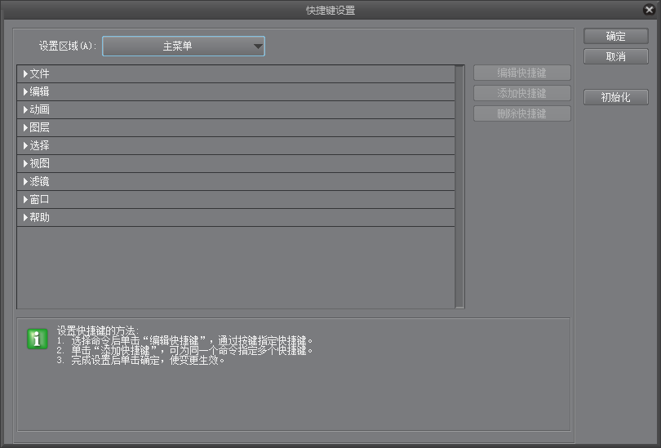Click the command list vertical scrollbar
The width and height of the screenshot is (661, 448).
coord(460,186)
